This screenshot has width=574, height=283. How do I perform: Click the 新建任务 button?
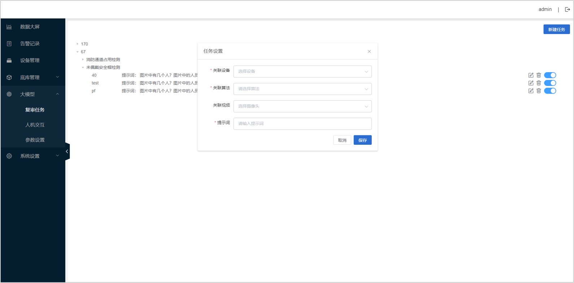(x=556, y=30)
